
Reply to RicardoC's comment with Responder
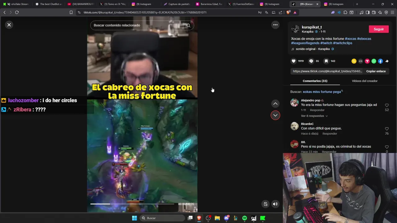(x=330, y=133)
